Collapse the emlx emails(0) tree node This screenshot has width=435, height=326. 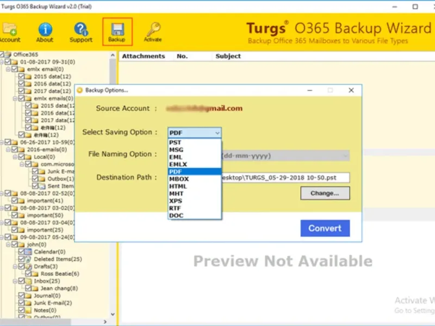[15, 98]
